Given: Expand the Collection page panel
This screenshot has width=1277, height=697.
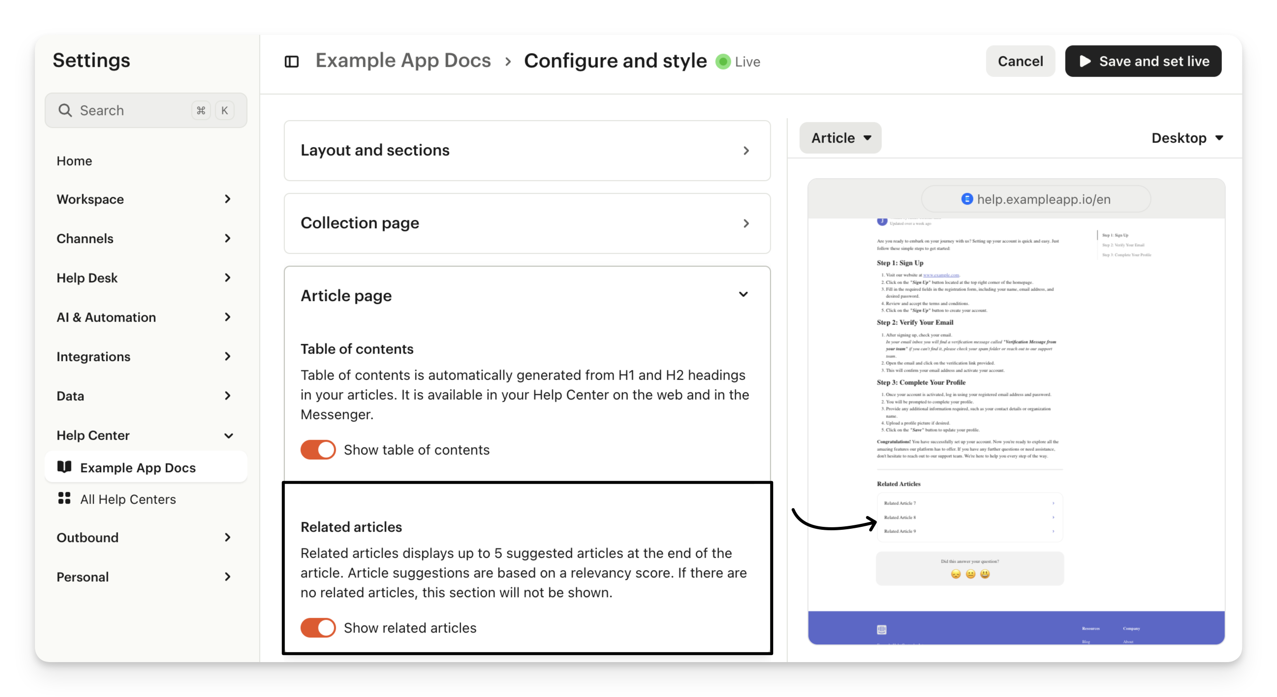Looking at the screenshot, I should pyautogui.click(x=527, y=223).
